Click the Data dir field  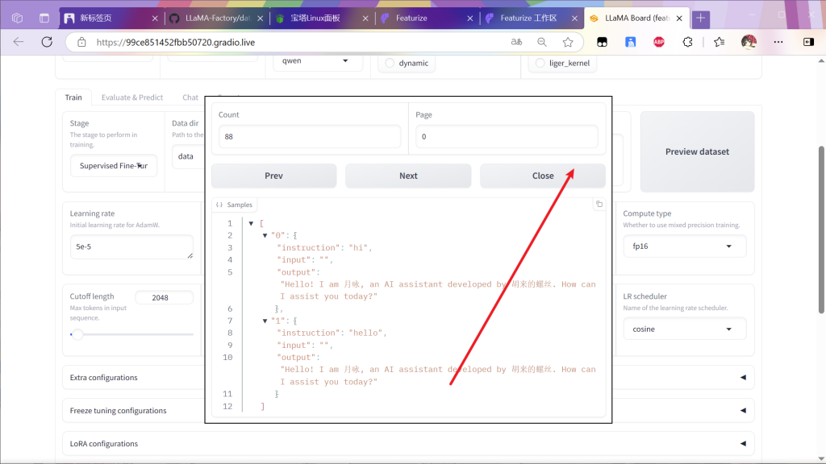[x=189, y=156]
